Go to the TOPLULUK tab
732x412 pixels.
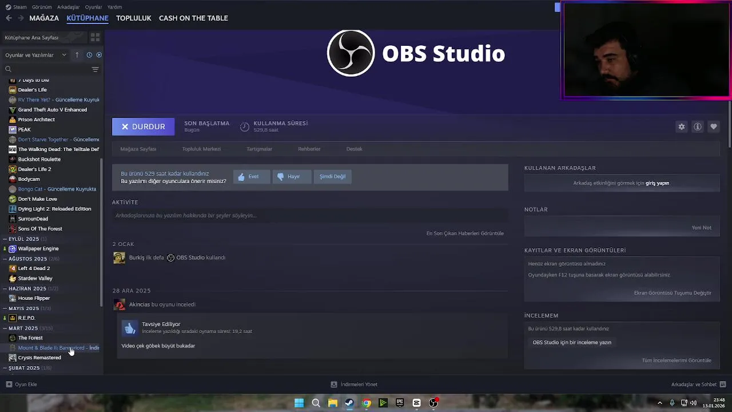tap(133, 18)
